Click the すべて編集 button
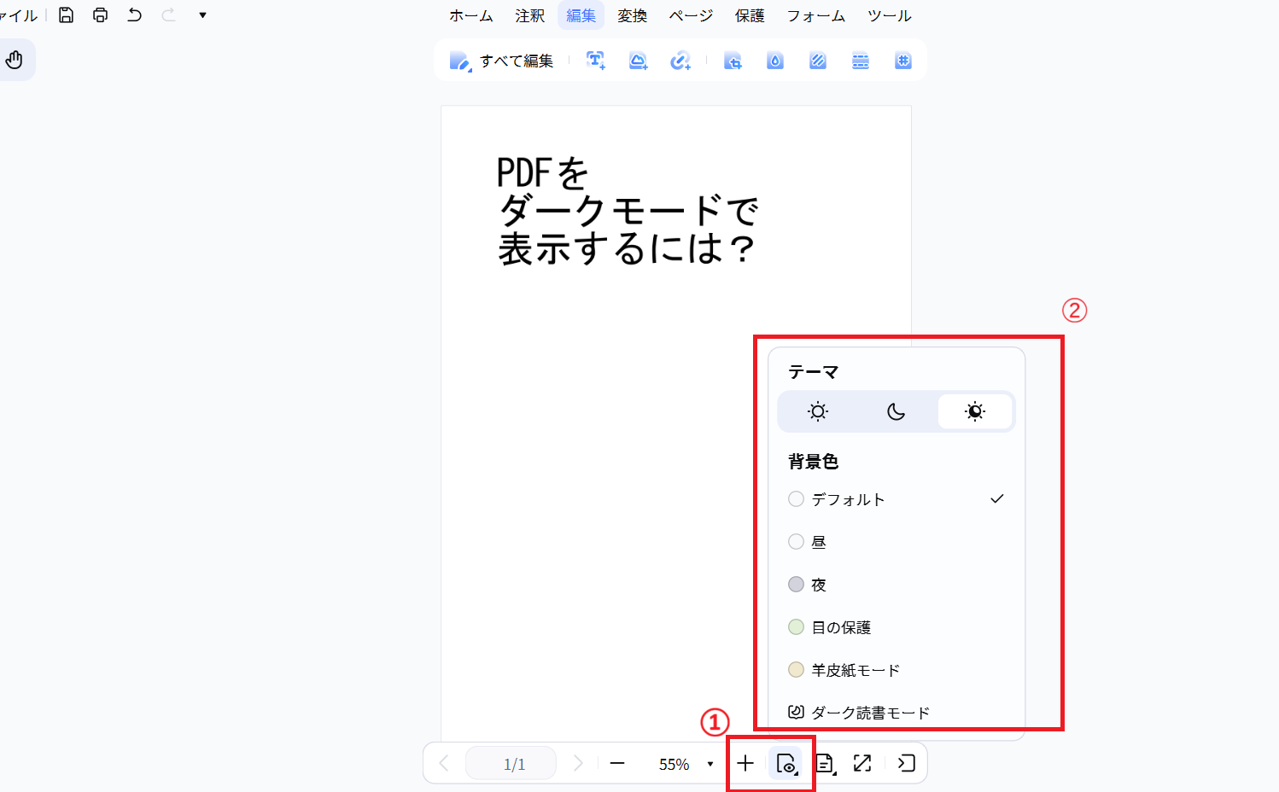The width and height of the screenshot is (1279, 792). pos(503,60)
